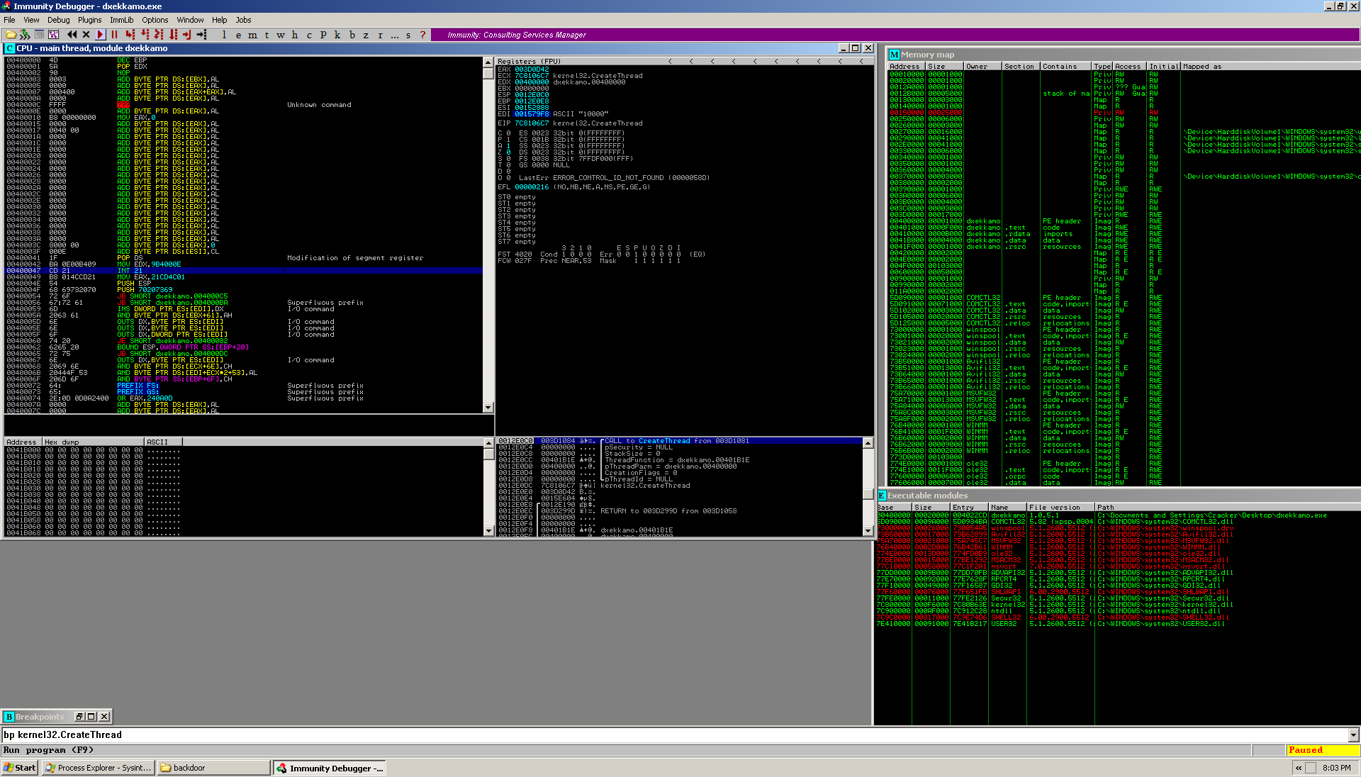Open the Plugins menu
Viewport: 1361px width, 777px height.
[89, 20]
